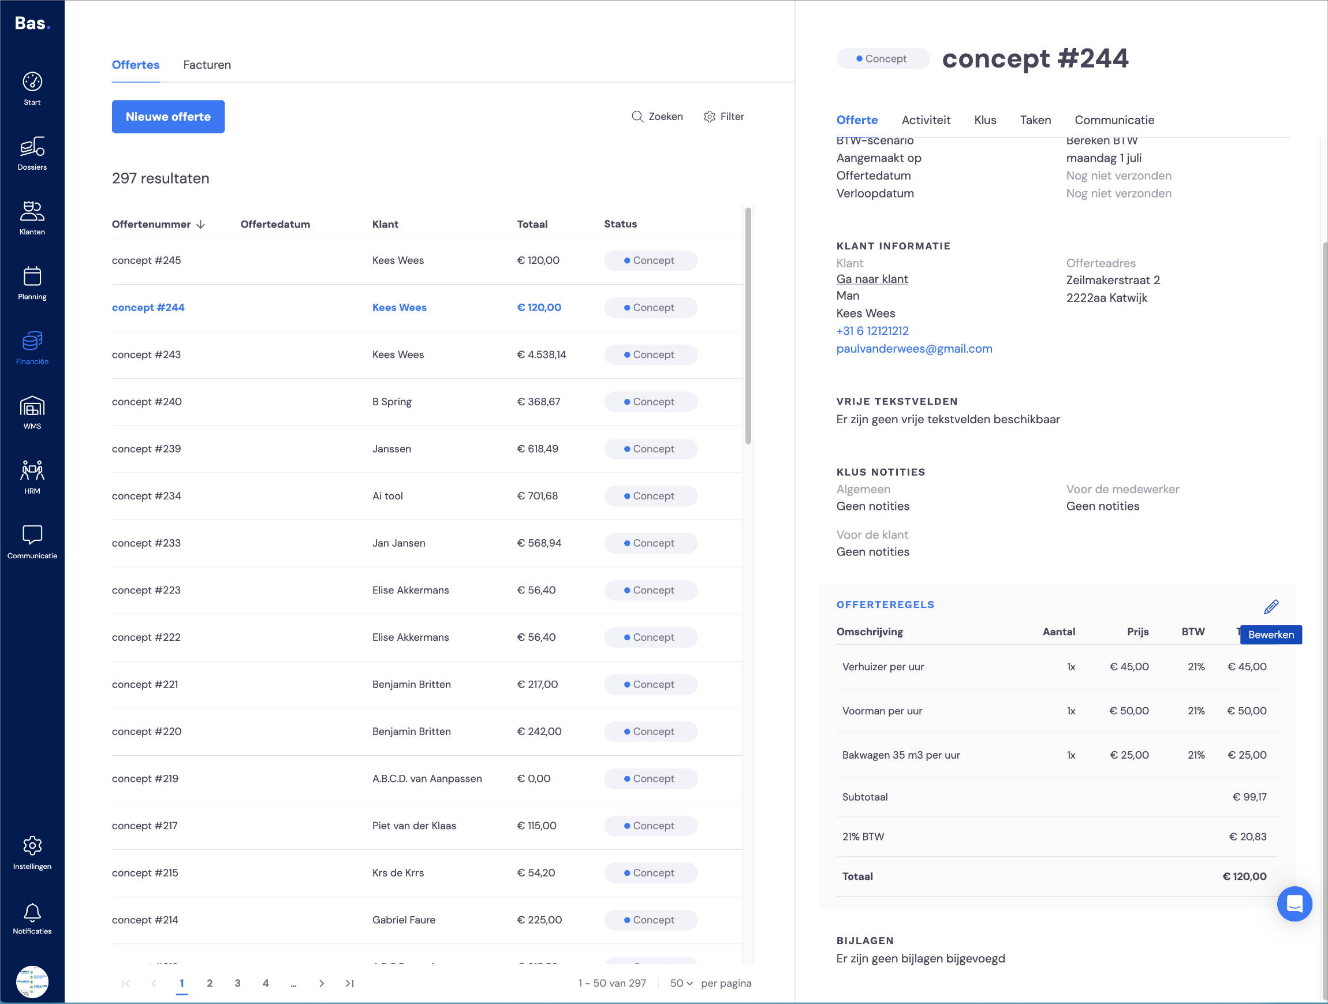Image resolution: width=1328 pixels, height=1004 pixels.
Task: Click the pencil edit icon for Offerteregels
Action: pos(1271,607)
